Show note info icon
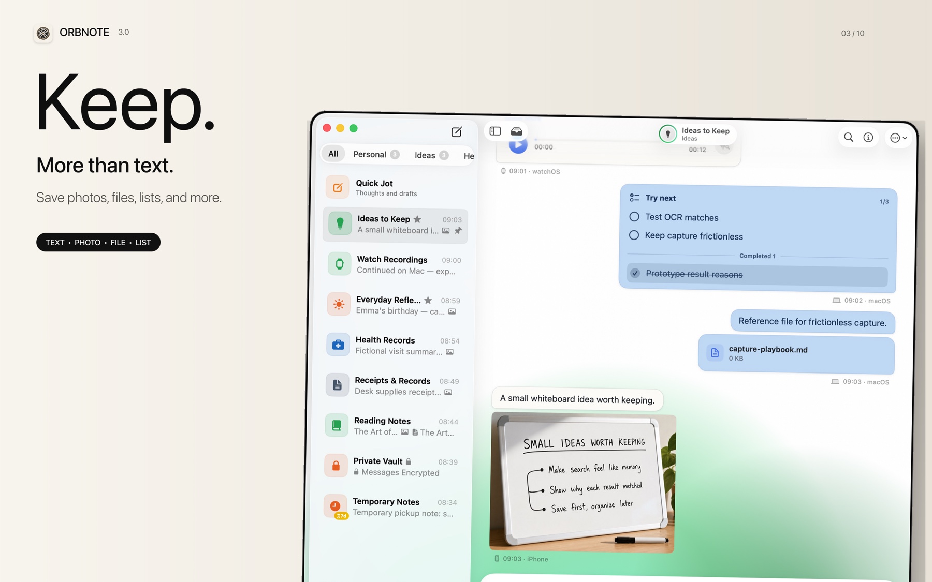Viewport: 932px width, 582px height. click(x=868, y=138)
